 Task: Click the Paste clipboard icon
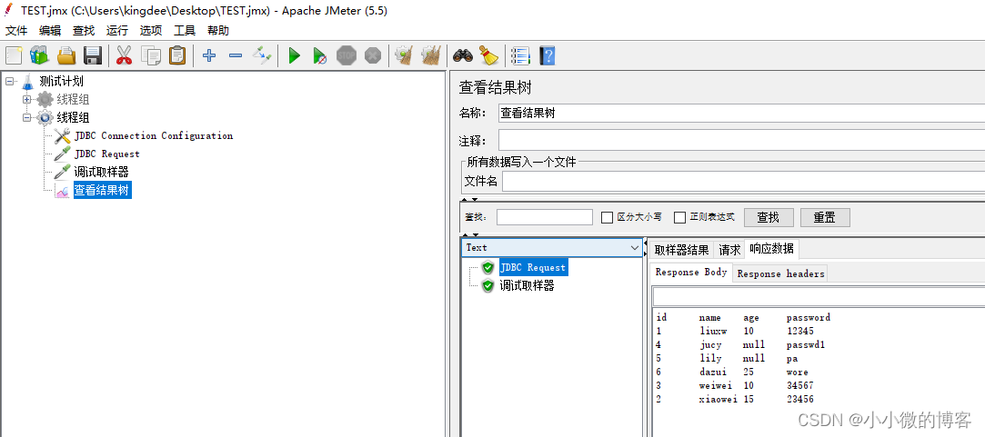coord(177,56)
